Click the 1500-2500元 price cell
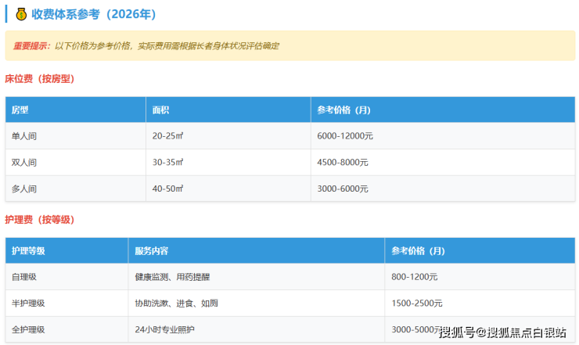Viewport: 579px width, 345px height. 417,304
